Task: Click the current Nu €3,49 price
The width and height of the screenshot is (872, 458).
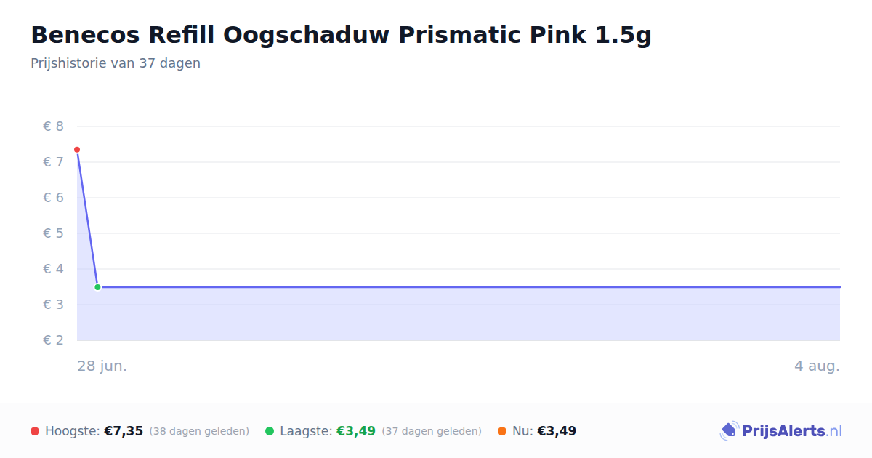Action: click(x=557, y=431)
